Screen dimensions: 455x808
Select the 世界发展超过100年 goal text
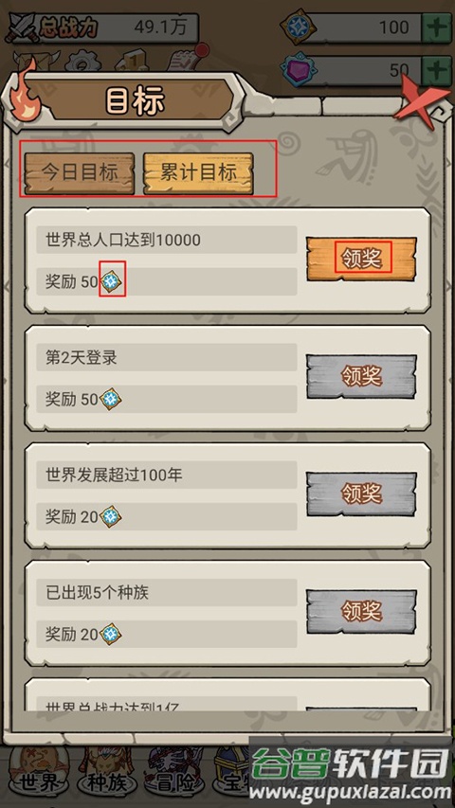click(x=114, y=475)
